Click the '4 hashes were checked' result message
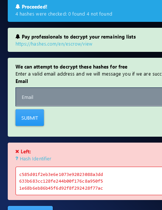This screenshot has width=162, height=210. coord(64,14)
